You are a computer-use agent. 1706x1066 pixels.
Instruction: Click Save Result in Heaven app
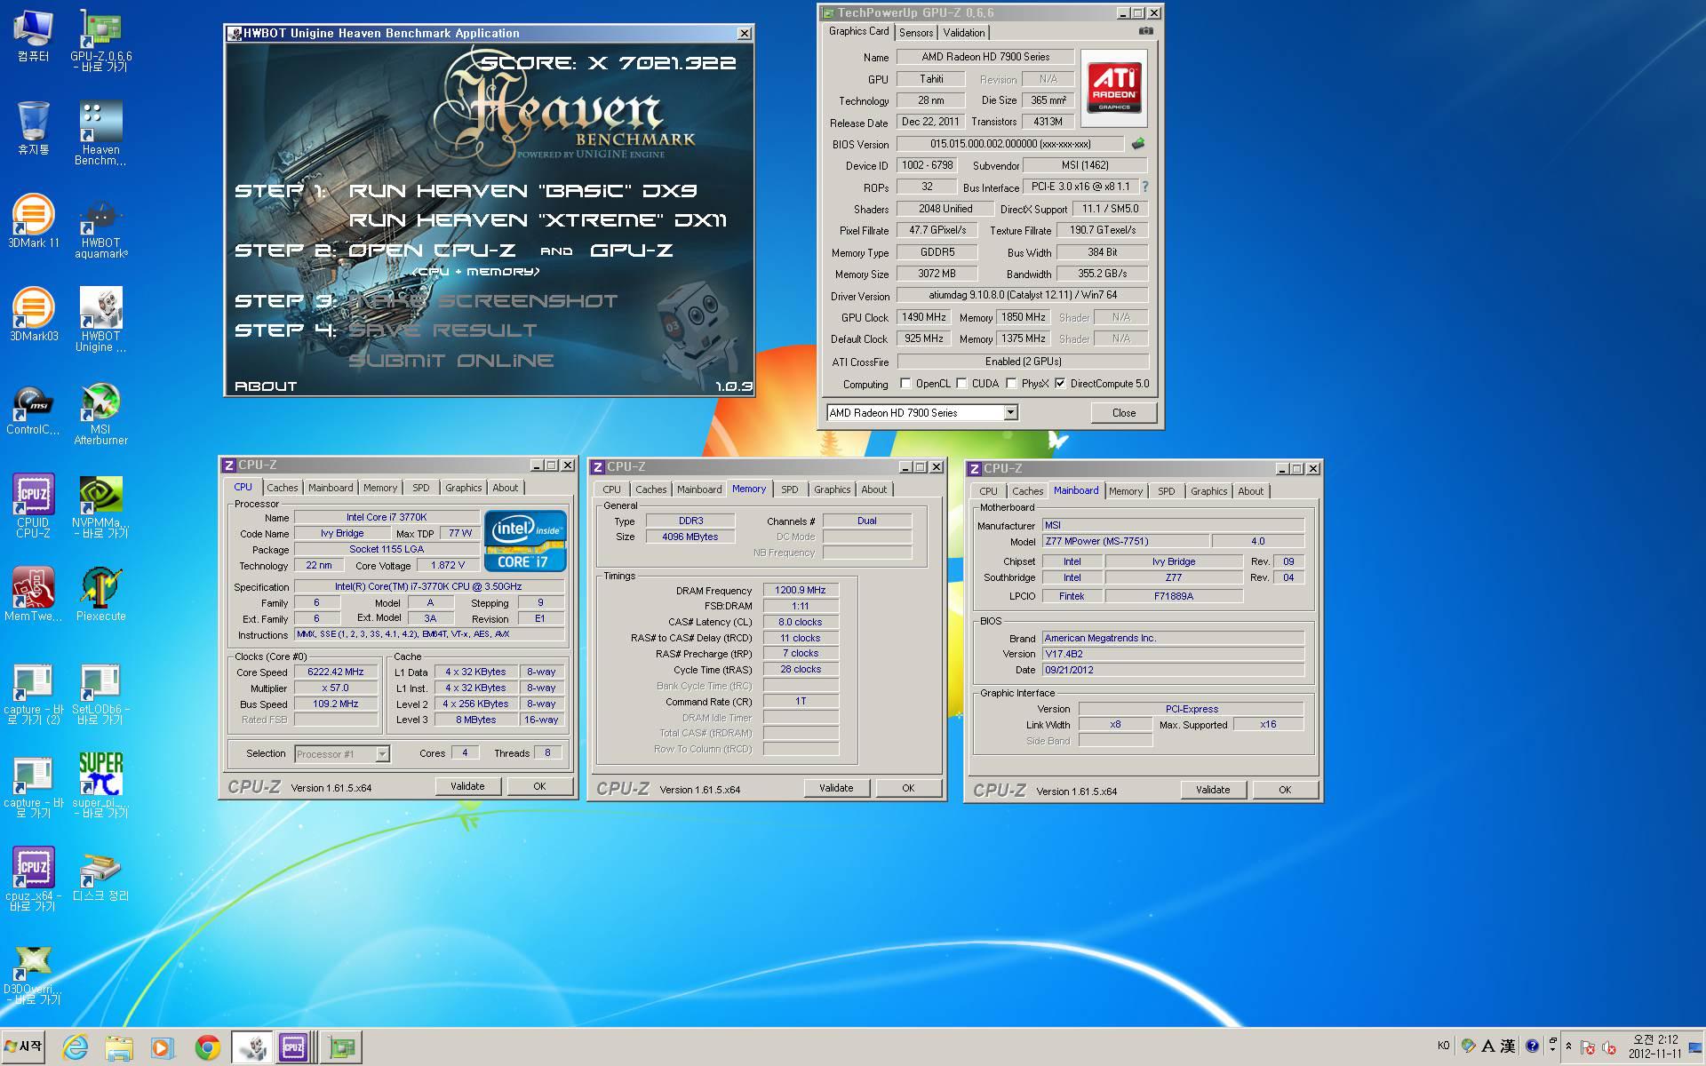[442, 330]
